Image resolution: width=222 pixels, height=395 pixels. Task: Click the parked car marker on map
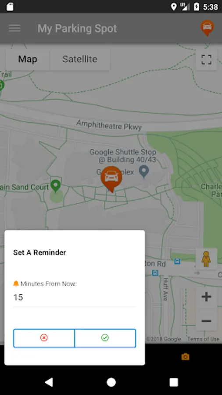[111, 179]
